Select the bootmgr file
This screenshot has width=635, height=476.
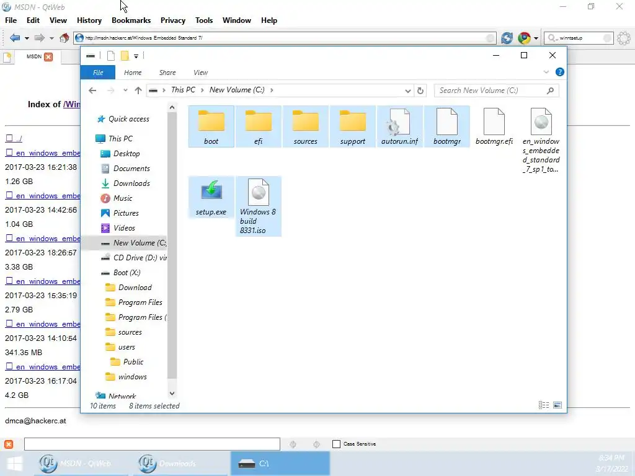coord(447,126)
